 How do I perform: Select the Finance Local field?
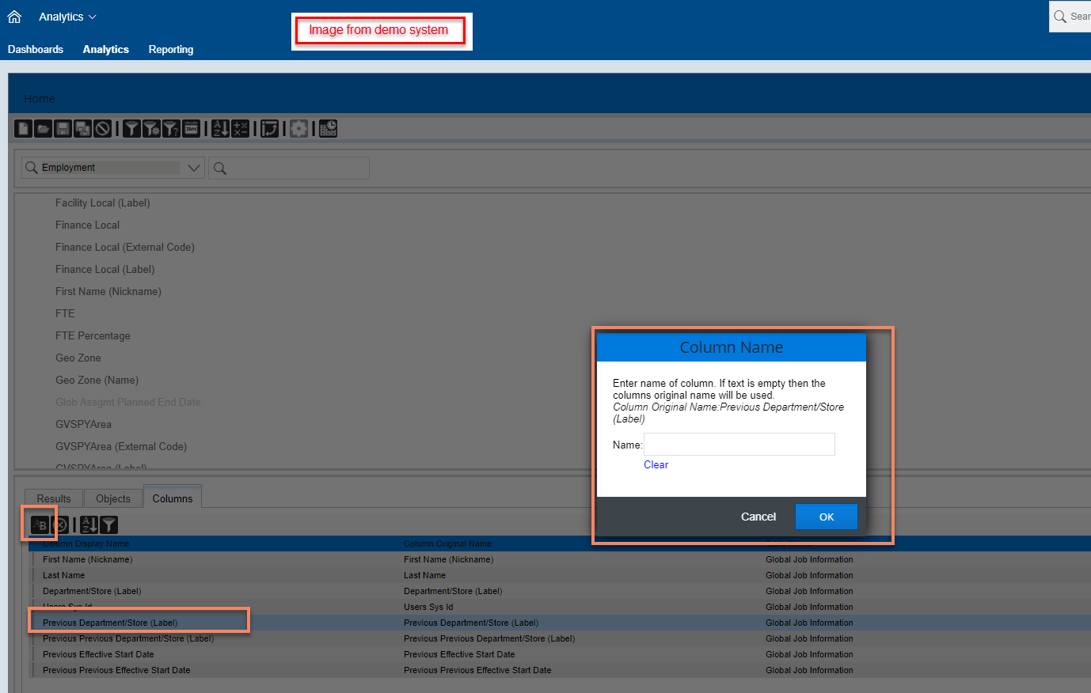(x=87, y=225)
